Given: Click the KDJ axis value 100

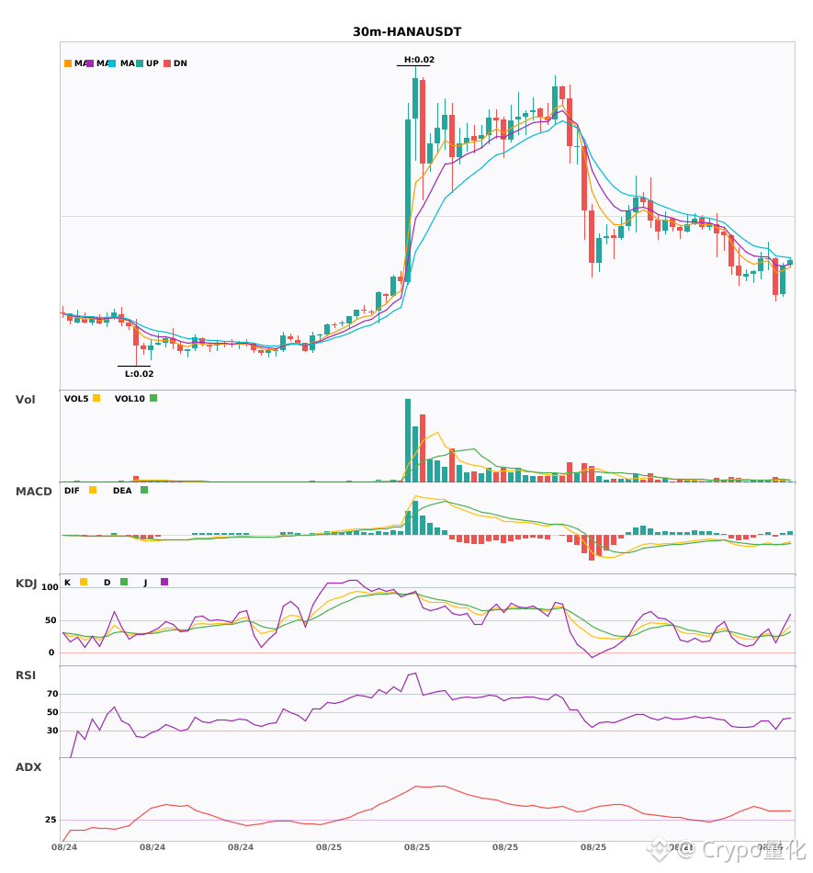Looking at the screenshot, I should point(50,587).
